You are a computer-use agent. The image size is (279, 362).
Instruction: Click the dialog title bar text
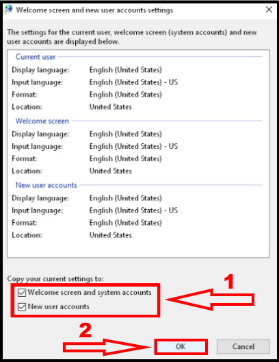click(94, 10)
